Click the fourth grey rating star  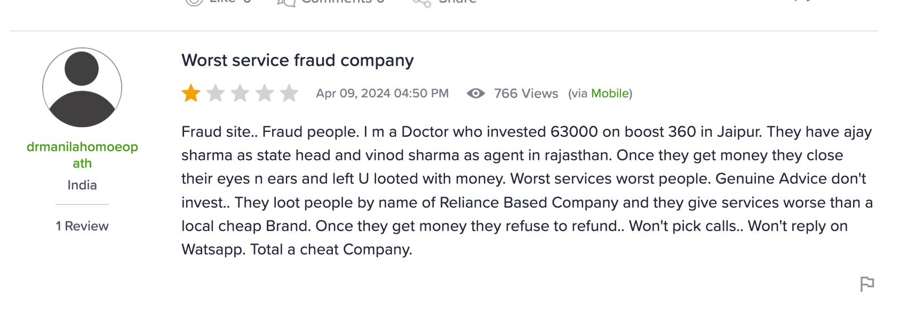click(x=265, y=94)
